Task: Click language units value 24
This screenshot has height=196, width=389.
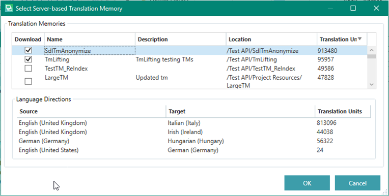Action: [x=320, y=150]
